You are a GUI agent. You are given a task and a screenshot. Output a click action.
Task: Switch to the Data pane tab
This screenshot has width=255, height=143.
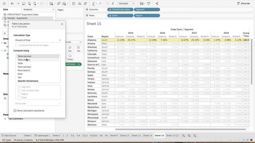click(6, 10)
